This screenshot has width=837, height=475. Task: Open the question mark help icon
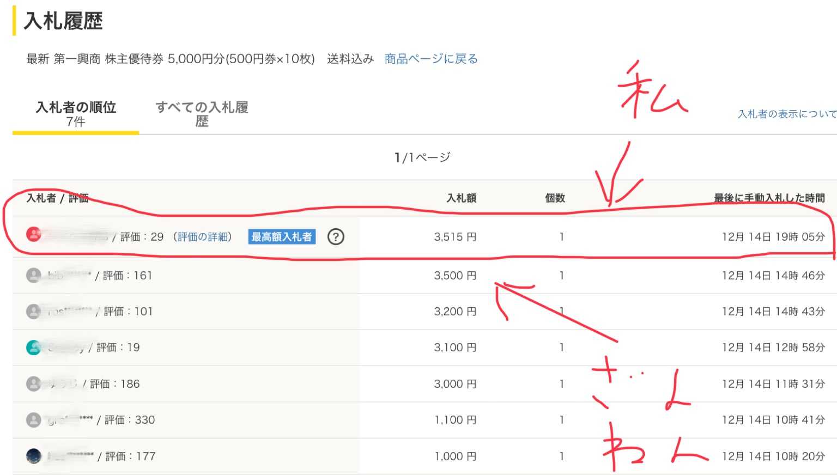click(x=336, y=237)
